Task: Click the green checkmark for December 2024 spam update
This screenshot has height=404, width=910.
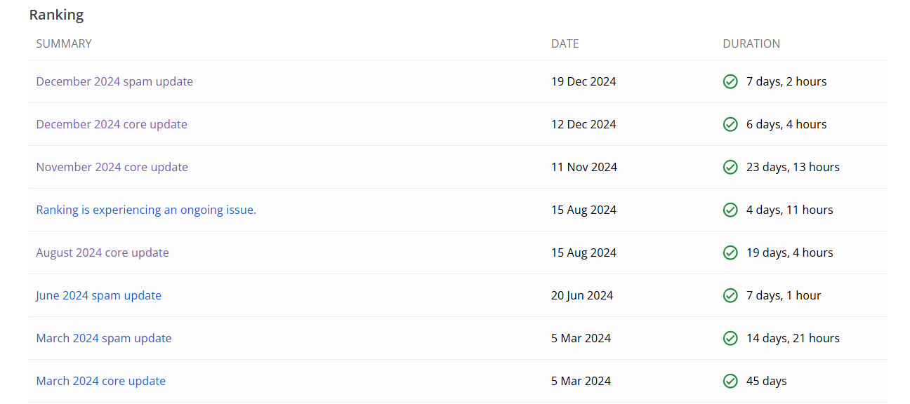Action: [730, 81]
